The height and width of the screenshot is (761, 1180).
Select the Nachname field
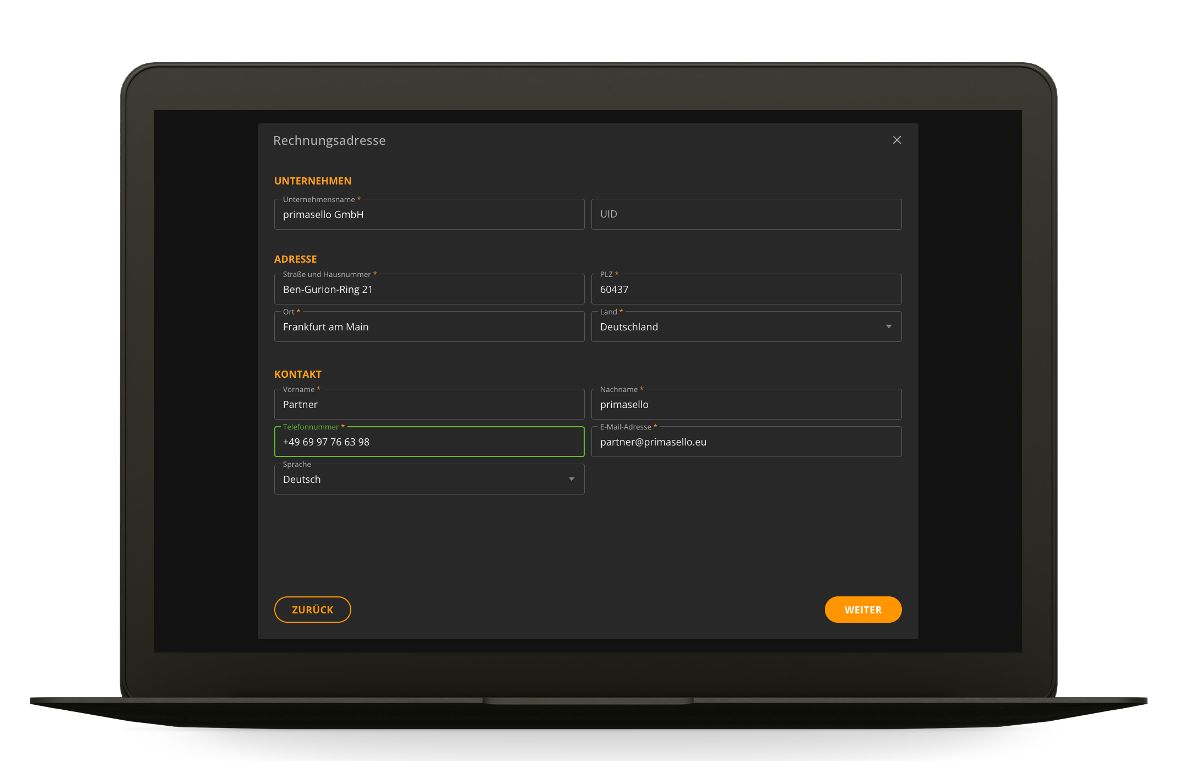[746, 405]
